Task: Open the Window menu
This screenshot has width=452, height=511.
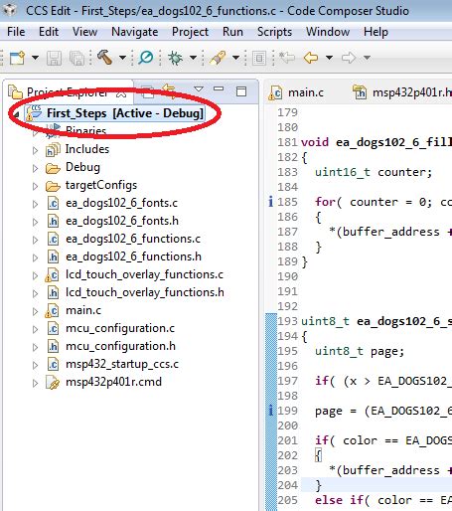Action: [328, 32]
